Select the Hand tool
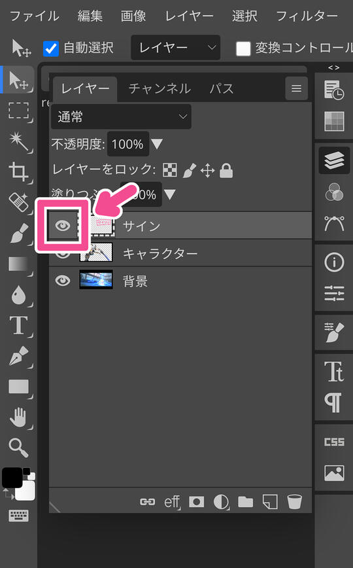 coord(19,417)
